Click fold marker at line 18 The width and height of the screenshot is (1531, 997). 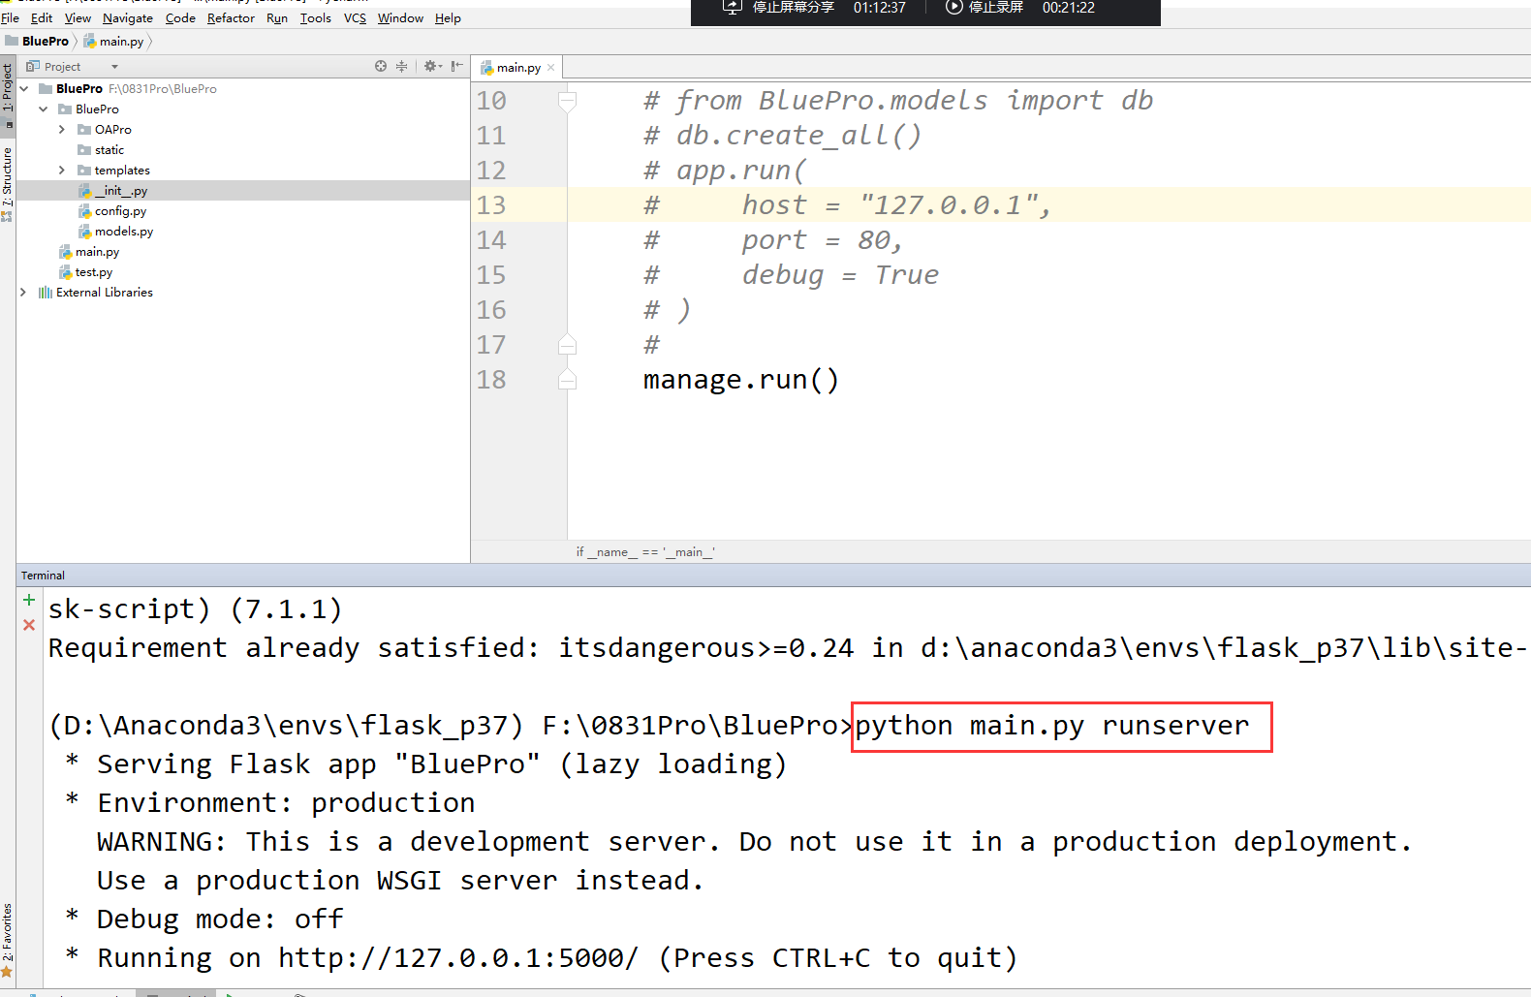click(x=568, y=380)
